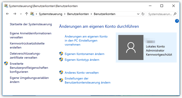
Task: Select first Benutzerkonten breadcrumb segment
Action: pyautogui.click(x=78, y=14)
